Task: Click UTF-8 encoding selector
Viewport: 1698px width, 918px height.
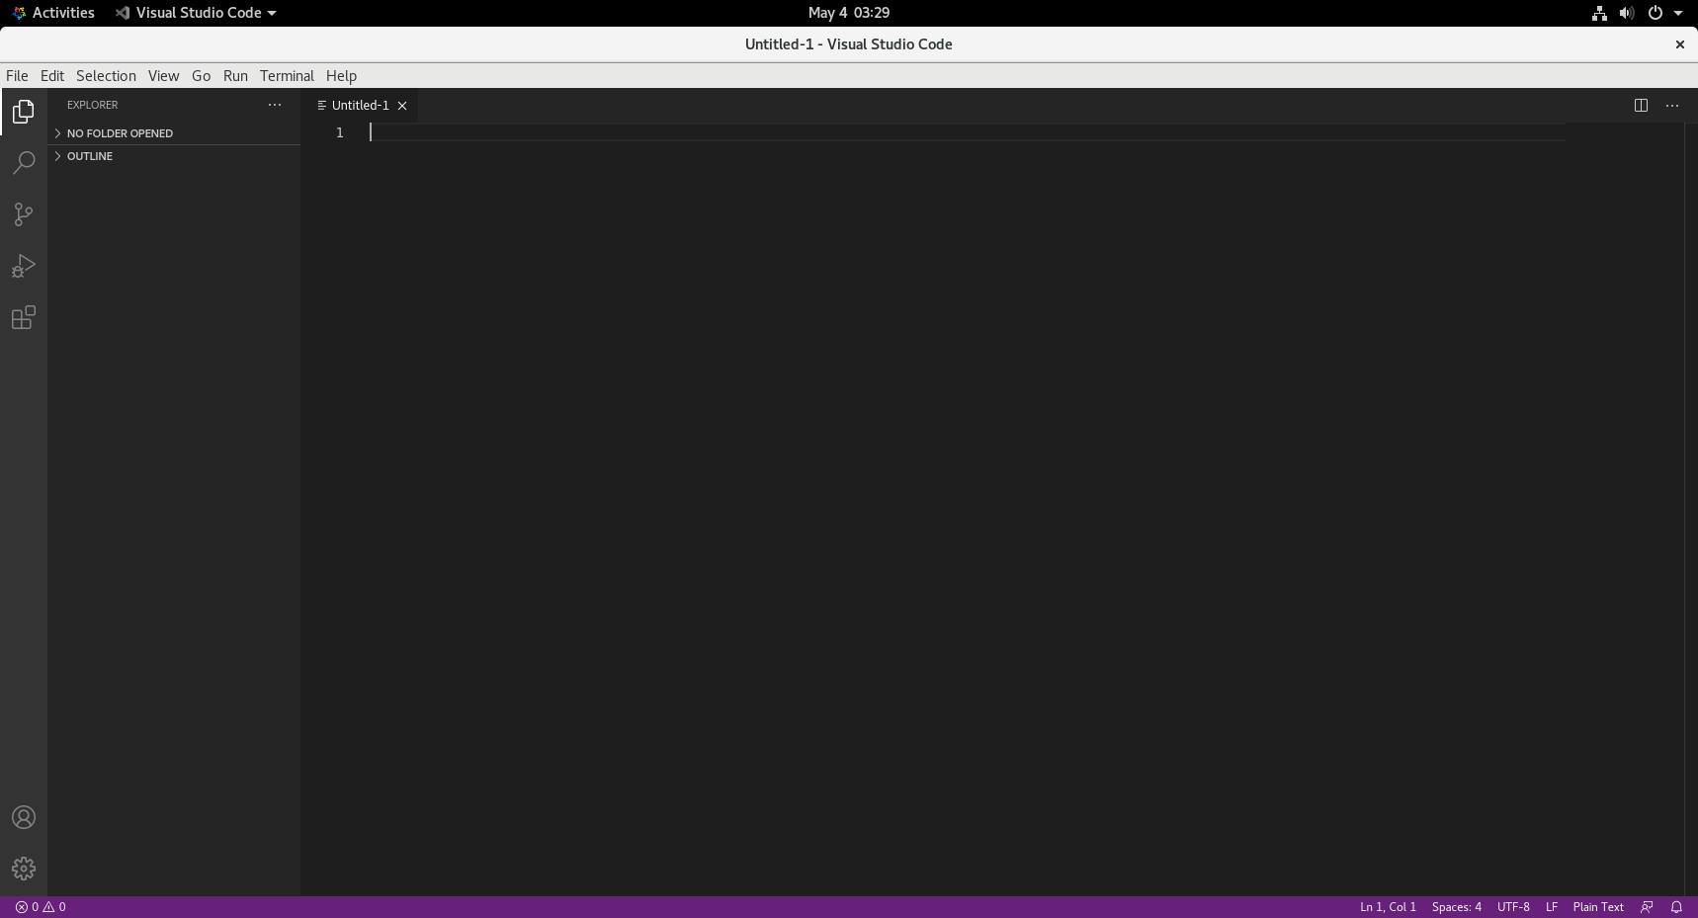Action: coord(1513,907)
